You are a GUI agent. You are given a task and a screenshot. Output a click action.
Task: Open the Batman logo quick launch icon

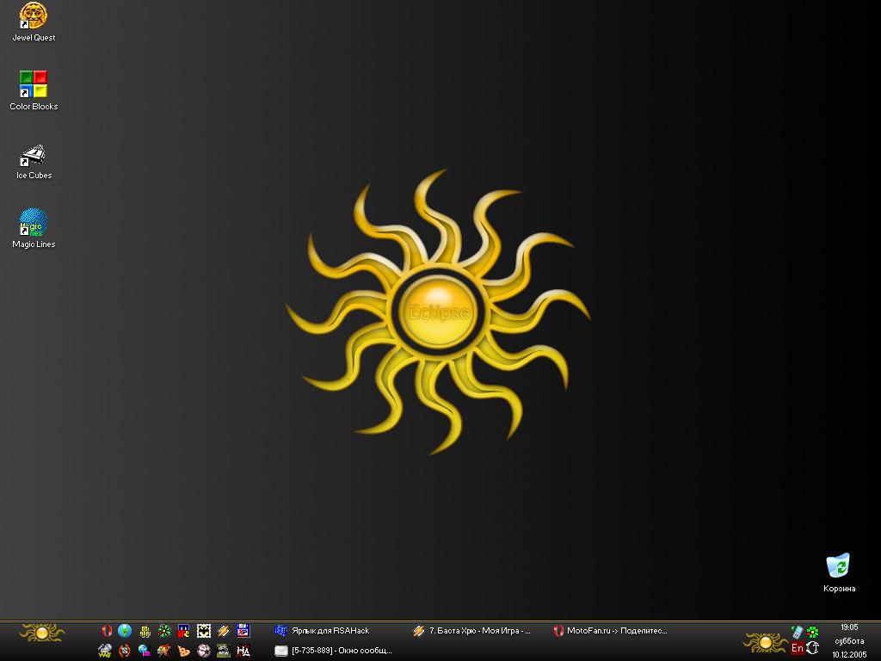203,631
